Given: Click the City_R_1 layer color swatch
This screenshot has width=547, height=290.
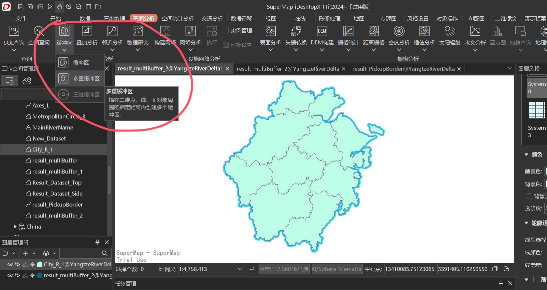Looking at the screenshot, I should coord(40,264).
